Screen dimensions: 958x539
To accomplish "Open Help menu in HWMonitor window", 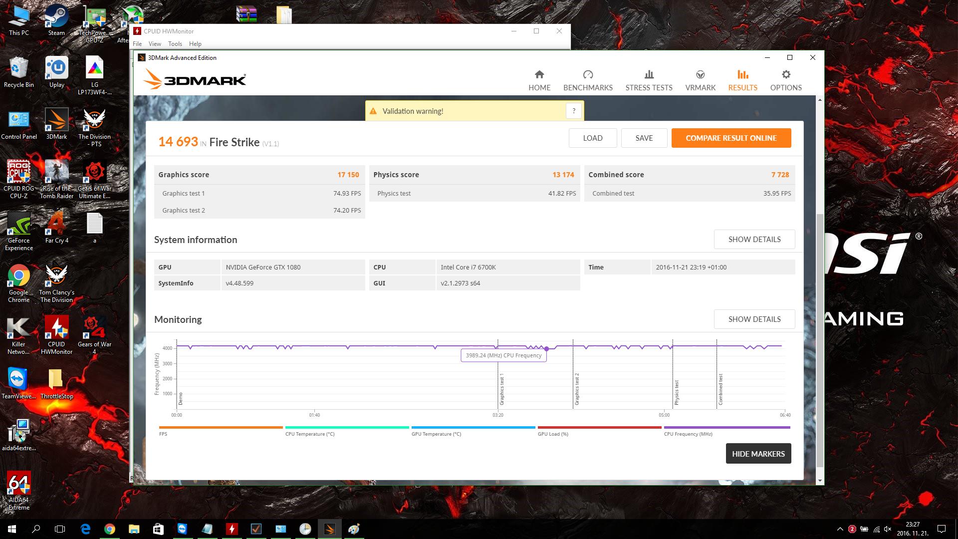I will point(195,44).
